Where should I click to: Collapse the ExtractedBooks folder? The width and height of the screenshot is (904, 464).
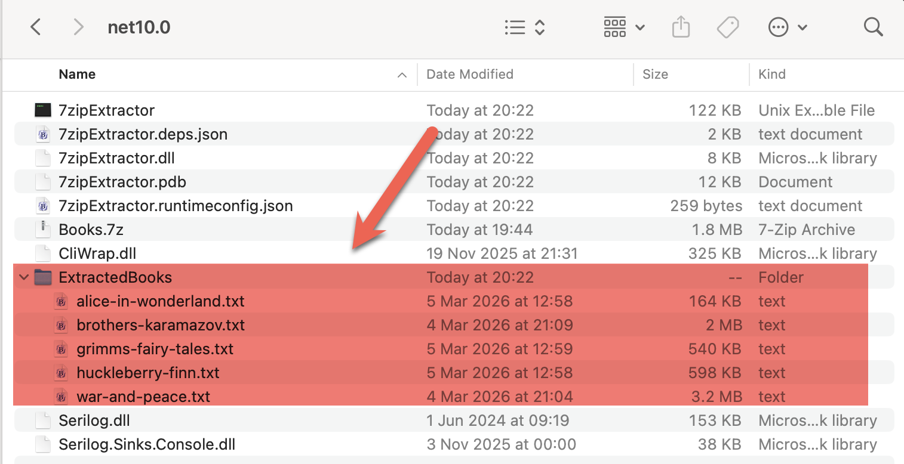(23, 277)
